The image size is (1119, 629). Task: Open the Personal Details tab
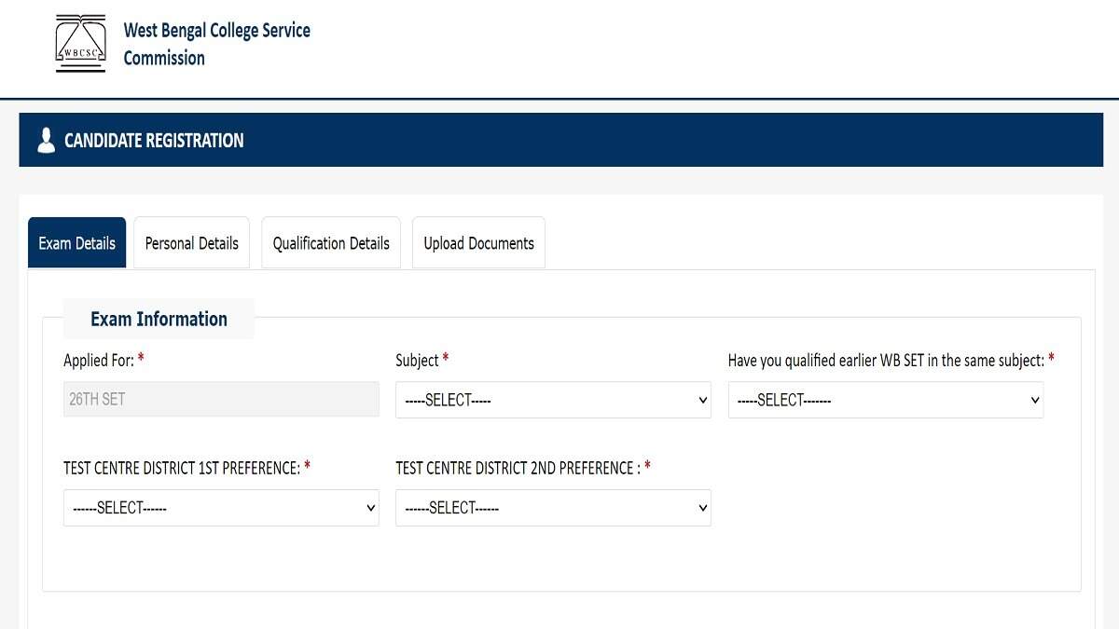pyautogui.click(x=192, y=243)
